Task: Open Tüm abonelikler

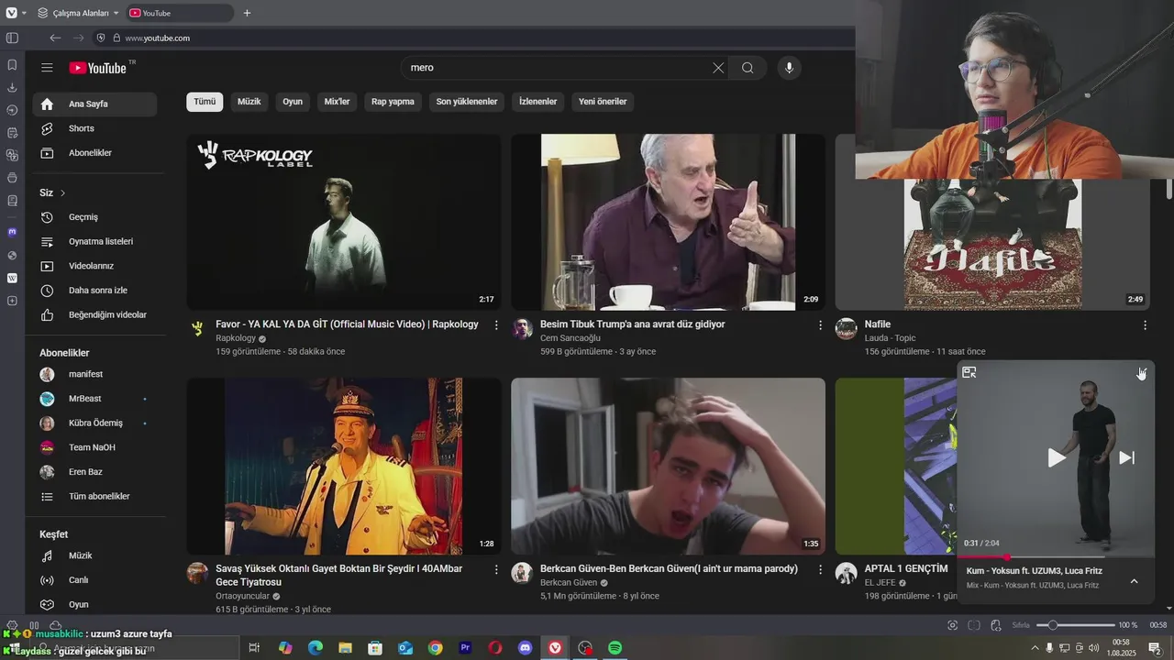Action: 94,497
